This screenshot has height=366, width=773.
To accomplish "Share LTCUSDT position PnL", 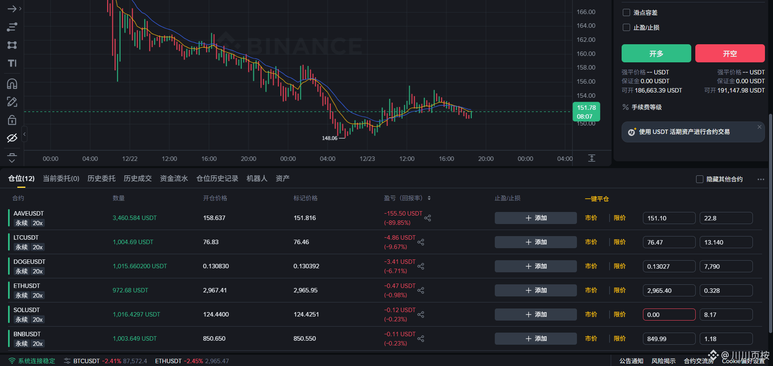I will (421, 242).
